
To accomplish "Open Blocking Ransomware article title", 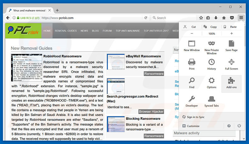I will [x=143, y=119].
